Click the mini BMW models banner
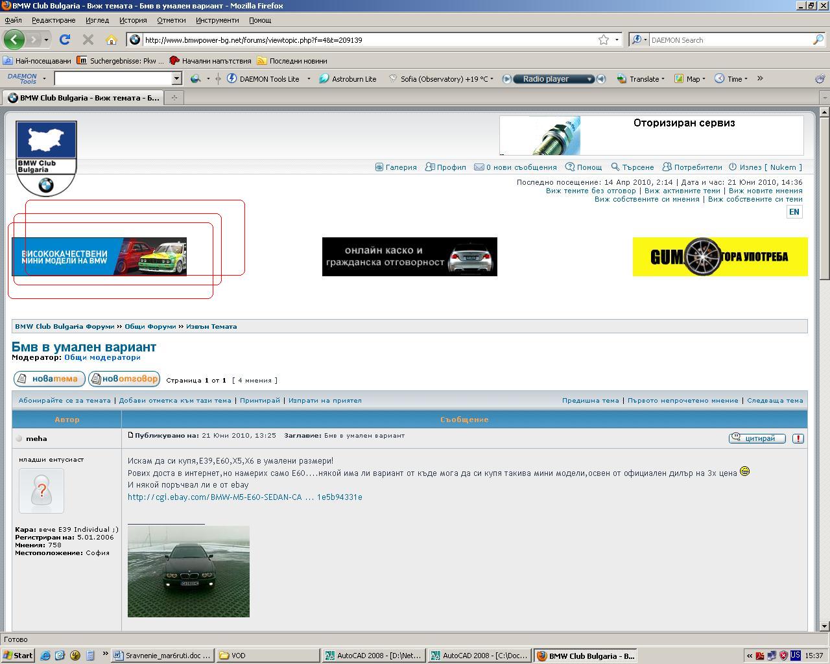The image size is (830, 664). tap(99, 257)
